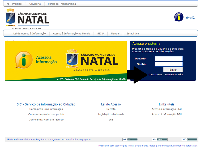
Task: Open Como acompanhar seu pedido
Action: tap(46, 114)
